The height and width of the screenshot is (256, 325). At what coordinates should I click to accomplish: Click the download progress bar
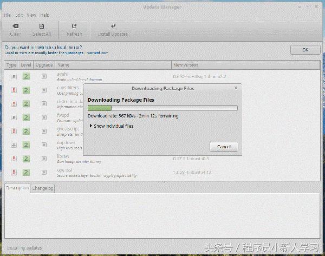click(x=162, y=108)
